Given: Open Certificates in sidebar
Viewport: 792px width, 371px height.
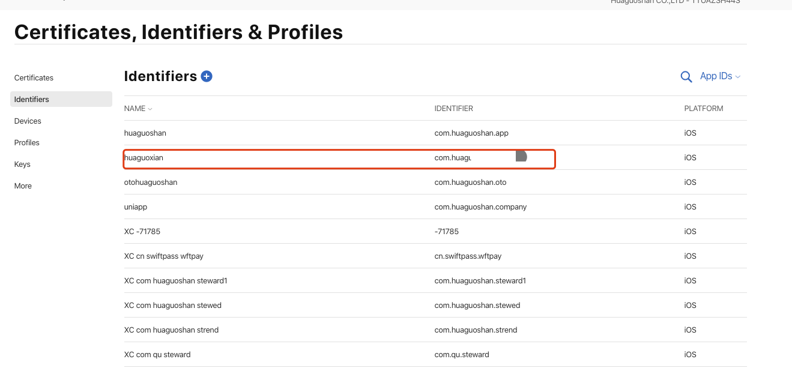Looking at the screenshot, I should tap(34, 77).
